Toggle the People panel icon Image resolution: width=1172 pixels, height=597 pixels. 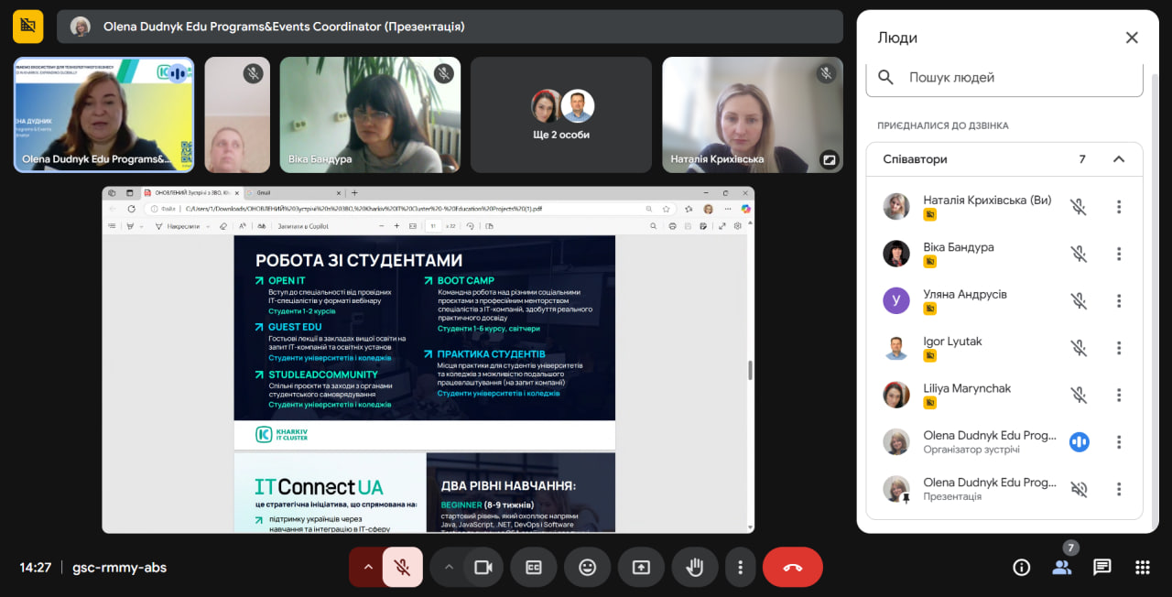click(x=1062, y=568)
